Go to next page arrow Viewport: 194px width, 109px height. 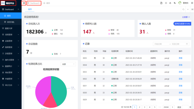point(172,107)
